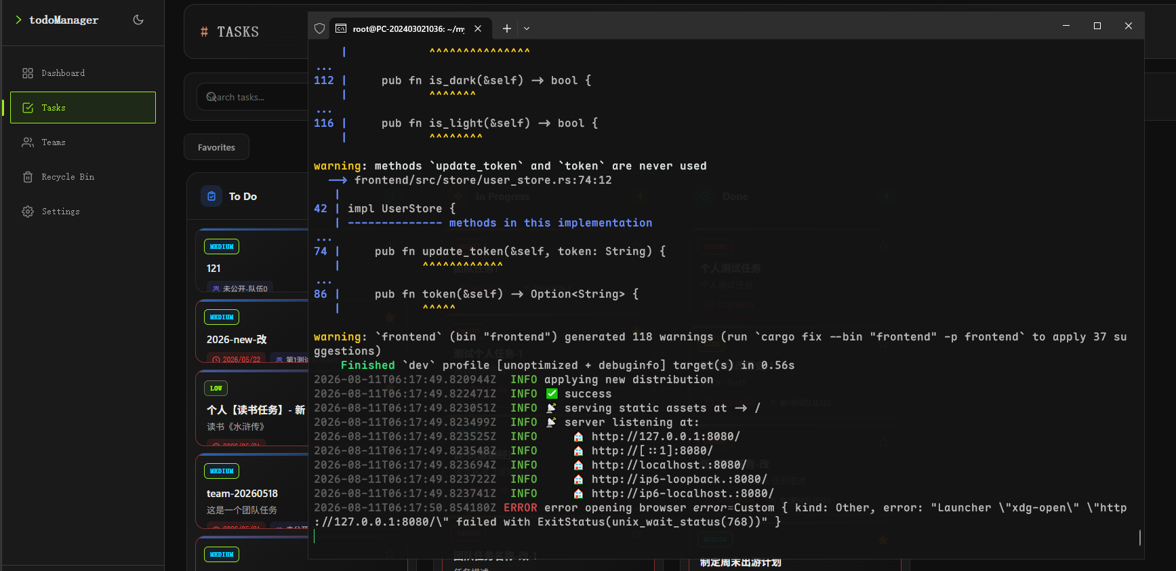Click the Favorites filter button

216,147
